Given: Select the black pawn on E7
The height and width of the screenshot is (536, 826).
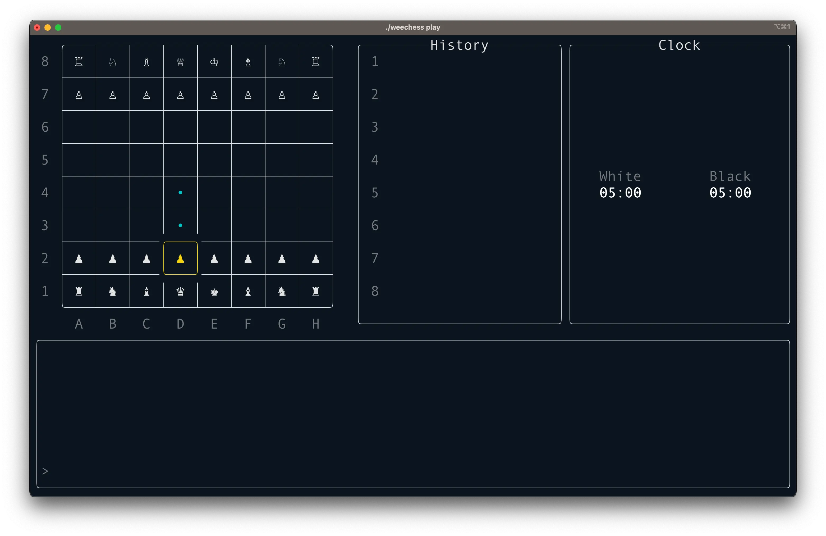Looking at the screenshot, I should pos(214,95).
